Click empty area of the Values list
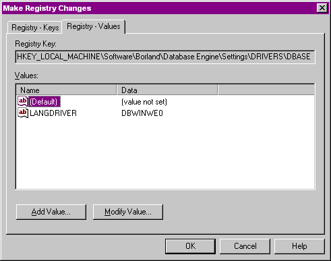The image size is (331, 261). click(165, 153)
